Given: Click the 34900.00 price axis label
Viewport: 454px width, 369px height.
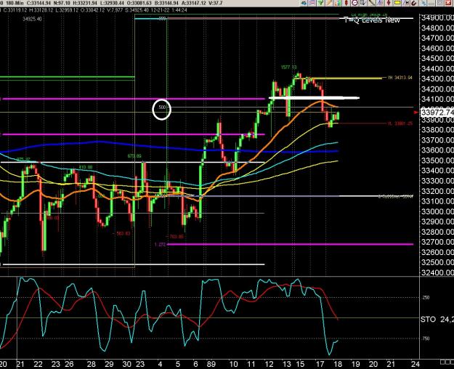Looking at the screenshot, I should pos(437,17).
